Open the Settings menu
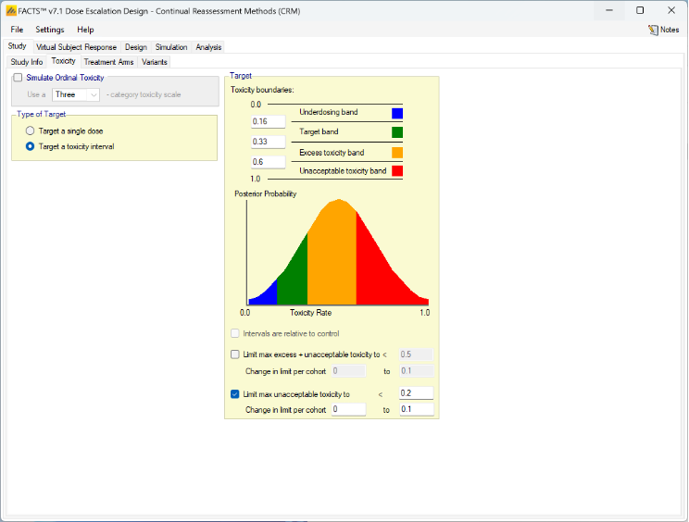 (50, 30)
